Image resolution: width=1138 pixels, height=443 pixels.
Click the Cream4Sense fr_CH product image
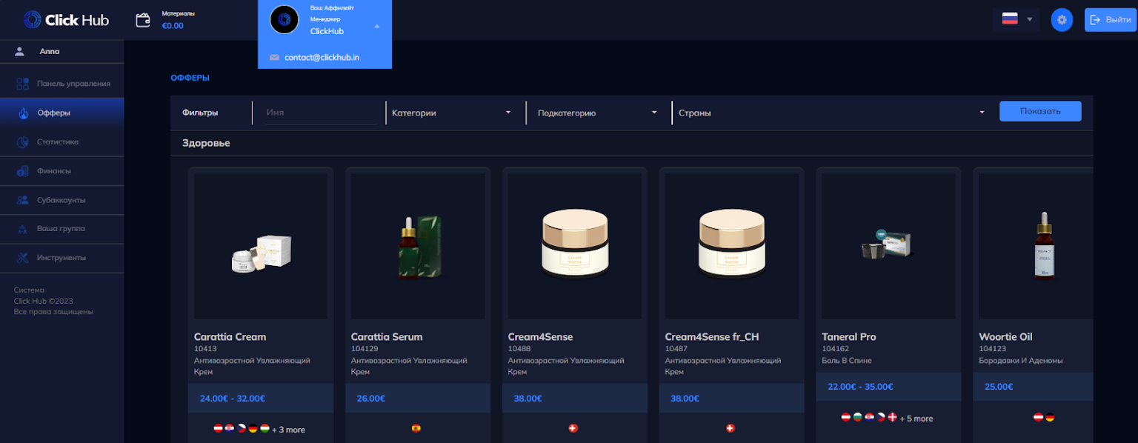tap(732, 247)
